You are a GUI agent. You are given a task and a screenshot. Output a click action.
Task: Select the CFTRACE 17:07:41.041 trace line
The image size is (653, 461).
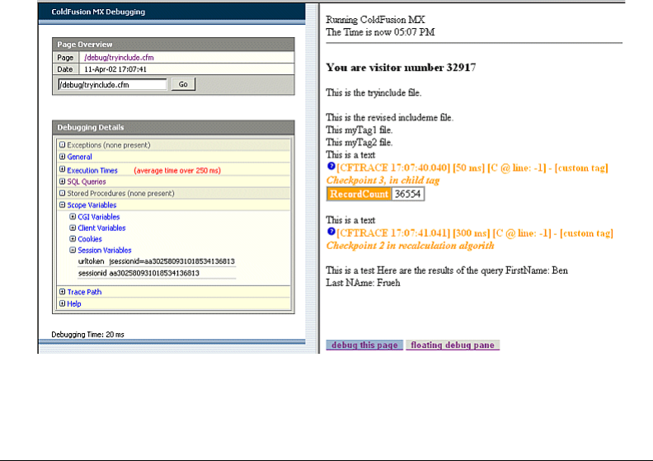[475, 233]
